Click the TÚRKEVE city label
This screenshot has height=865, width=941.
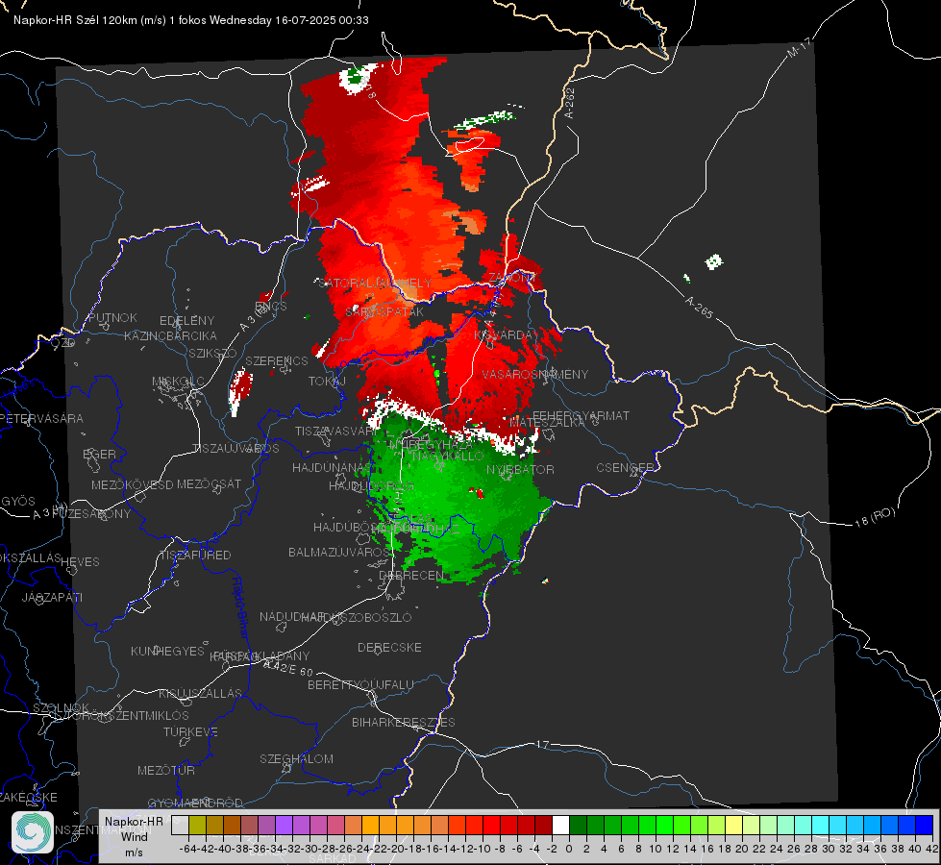coord(191,732)
